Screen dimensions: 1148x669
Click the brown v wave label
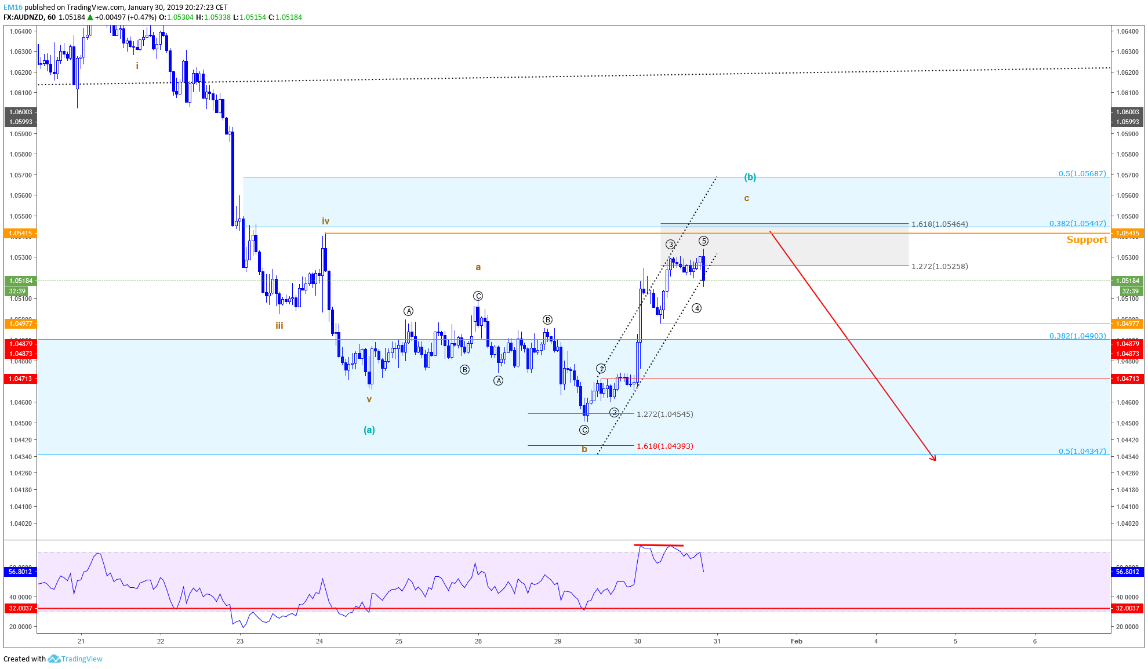pos(369,399)
